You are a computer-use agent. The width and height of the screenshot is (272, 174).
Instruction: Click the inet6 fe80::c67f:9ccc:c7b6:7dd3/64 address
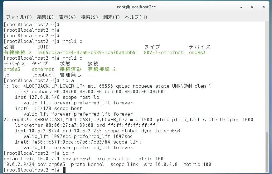[x=71, y=142]
